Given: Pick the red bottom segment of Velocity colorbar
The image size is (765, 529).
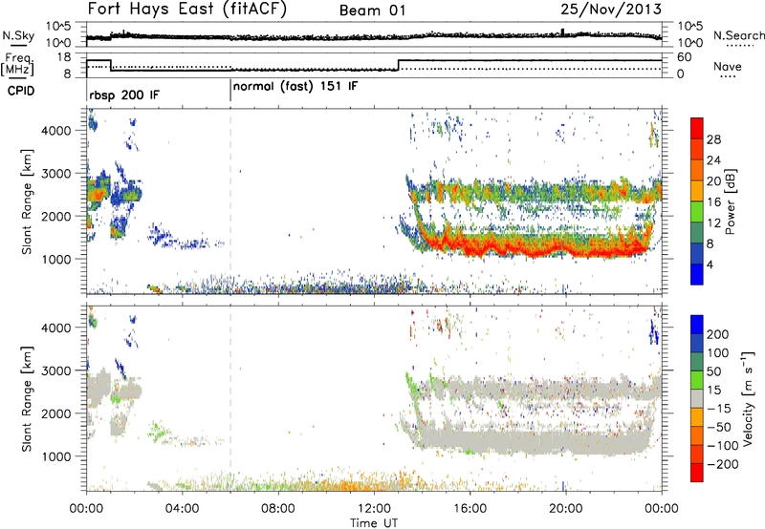Looking at the screenshot, I should (x=697, y=473).
